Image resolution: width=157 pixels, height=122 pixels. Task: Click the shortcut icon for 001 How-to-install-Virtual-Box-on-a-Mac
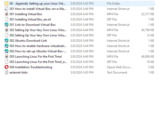(x=7, y=9)
